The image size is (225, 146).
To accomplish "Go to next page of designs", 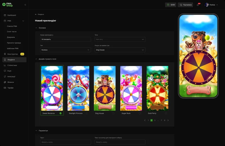I will (168, 120).
